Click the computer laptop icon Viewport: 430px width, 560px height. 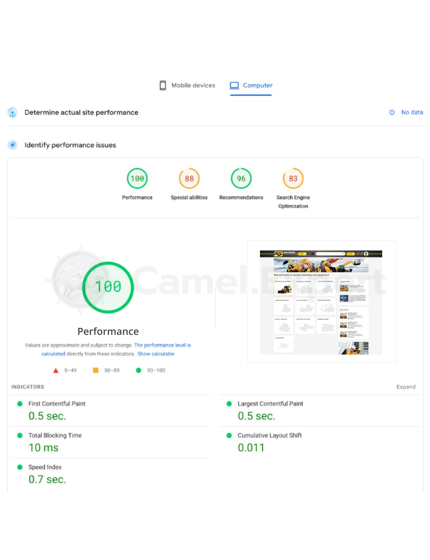pyautogui.click(x=234, y=85)
